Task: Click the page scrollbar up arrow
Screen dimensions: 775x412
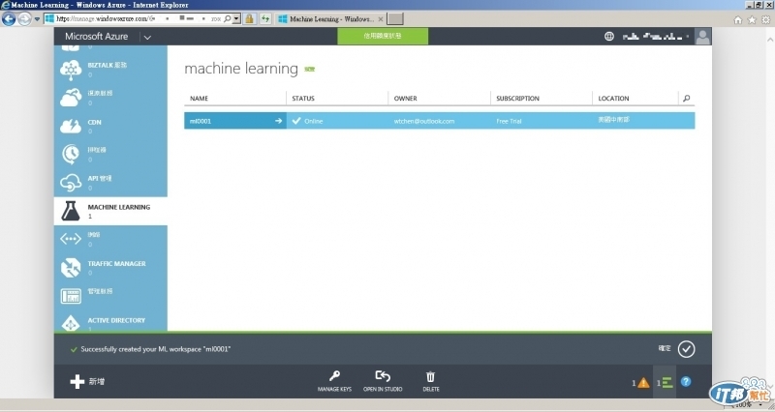Action: click(x=769, y=39)
